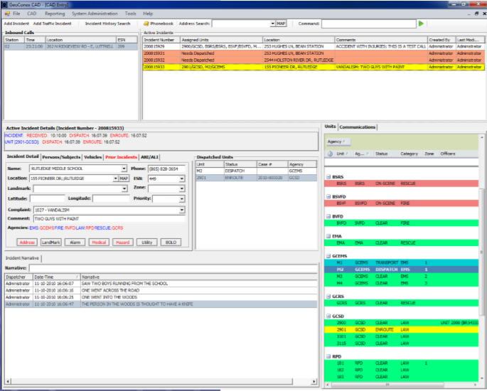Collapse the BSRS unit group
487x391 pixels.
pos(328,176)
